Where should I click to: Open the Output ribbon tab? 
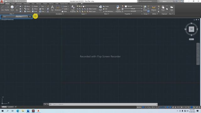click(45, 4)
